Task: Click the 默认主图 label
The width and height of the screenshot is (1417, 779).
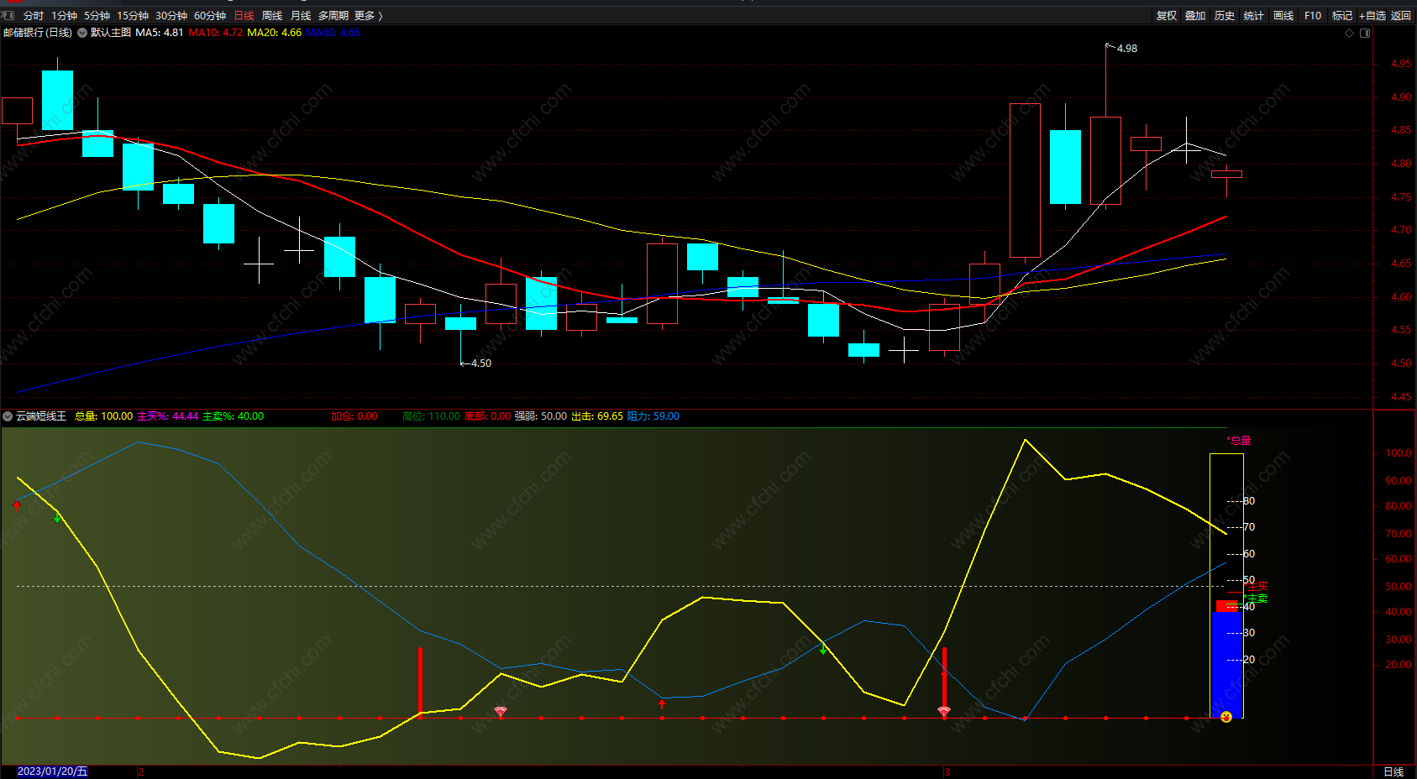Action: [x=111, y=33]
